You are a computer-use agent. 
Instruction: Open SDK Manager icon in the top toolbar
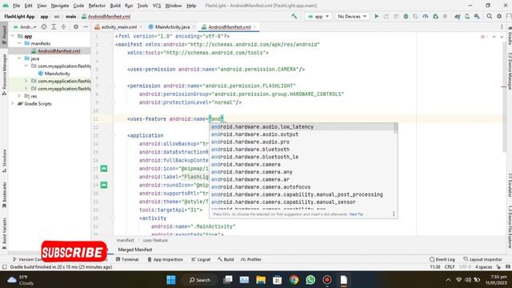point(477,16)
